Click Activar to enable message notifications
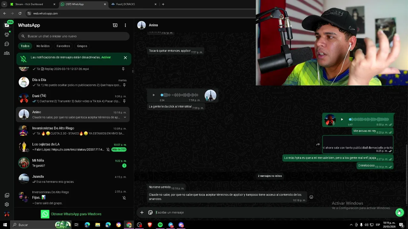The height and width of the screenshot is (229, 408). coord(106,57)
